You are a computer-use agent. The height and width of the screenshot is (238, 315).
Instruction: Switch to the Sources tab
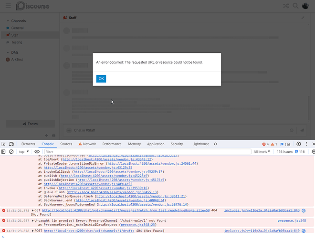tap(66, 144)
